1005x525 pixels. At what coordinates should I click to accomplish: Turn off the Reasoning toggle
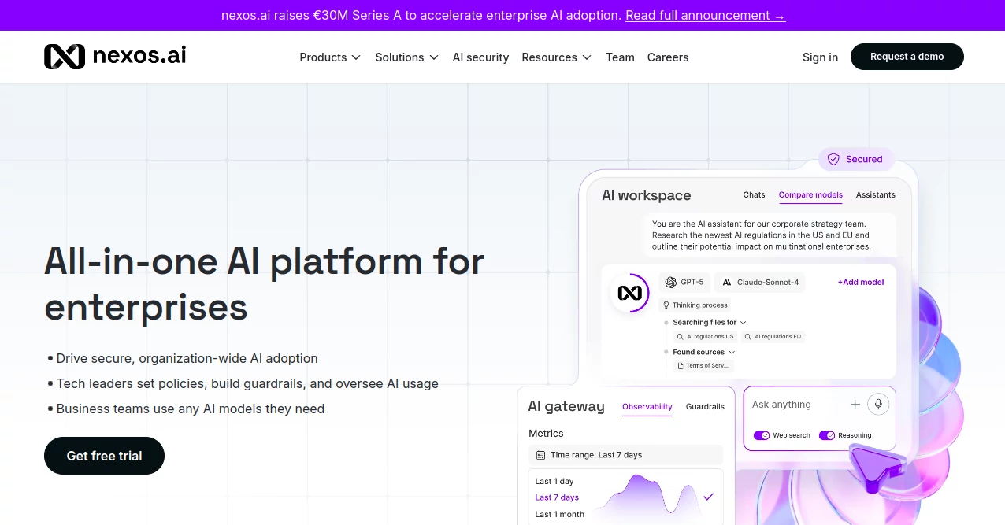[827, 435]
